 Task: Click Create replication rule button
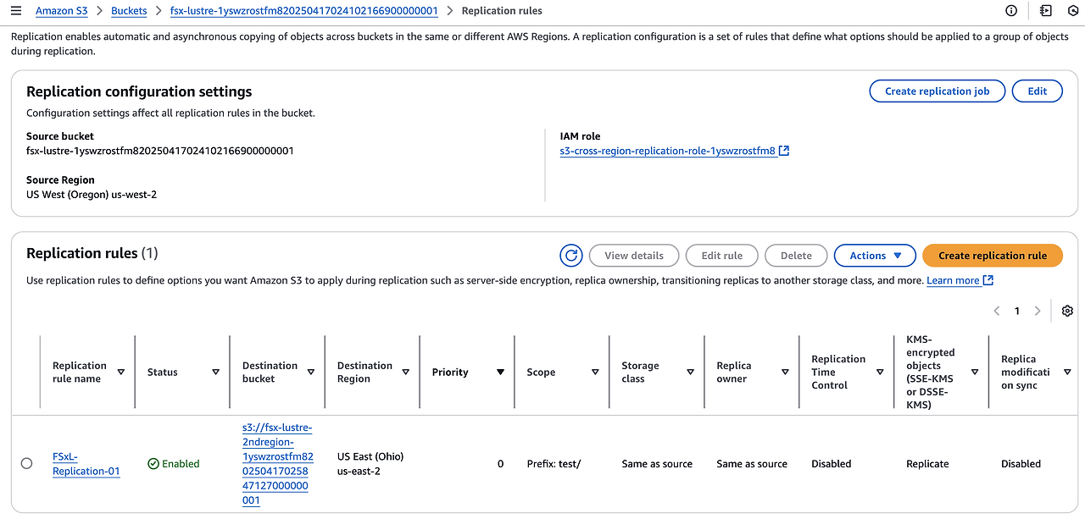pyautogui.click(x=993, y=256)
